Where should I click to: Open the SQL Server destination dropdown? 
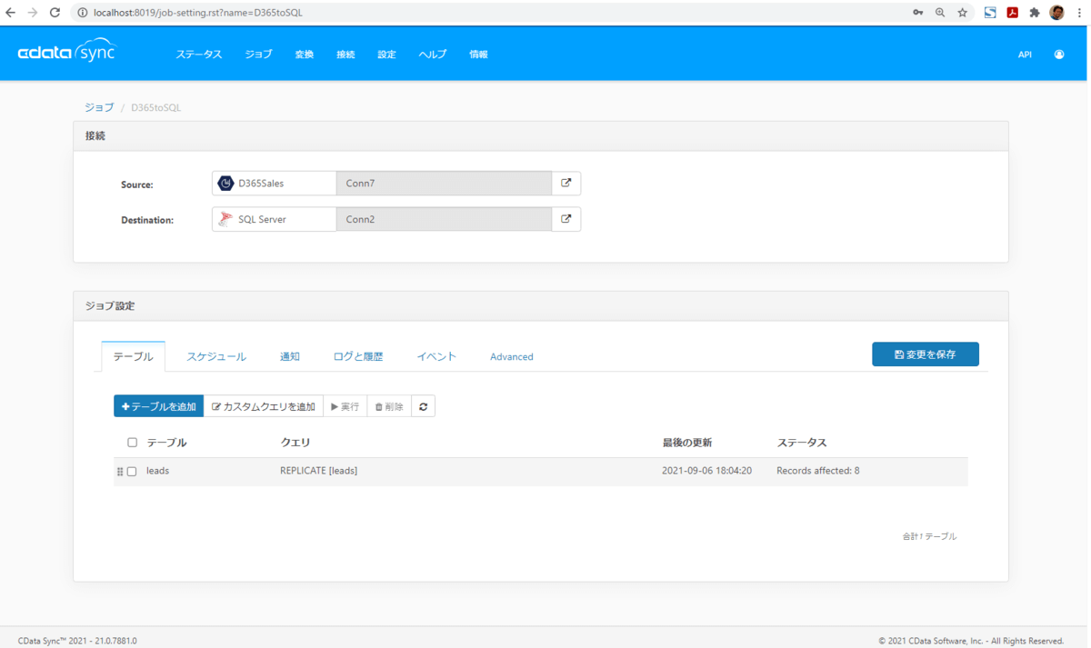tap(274, 219)
